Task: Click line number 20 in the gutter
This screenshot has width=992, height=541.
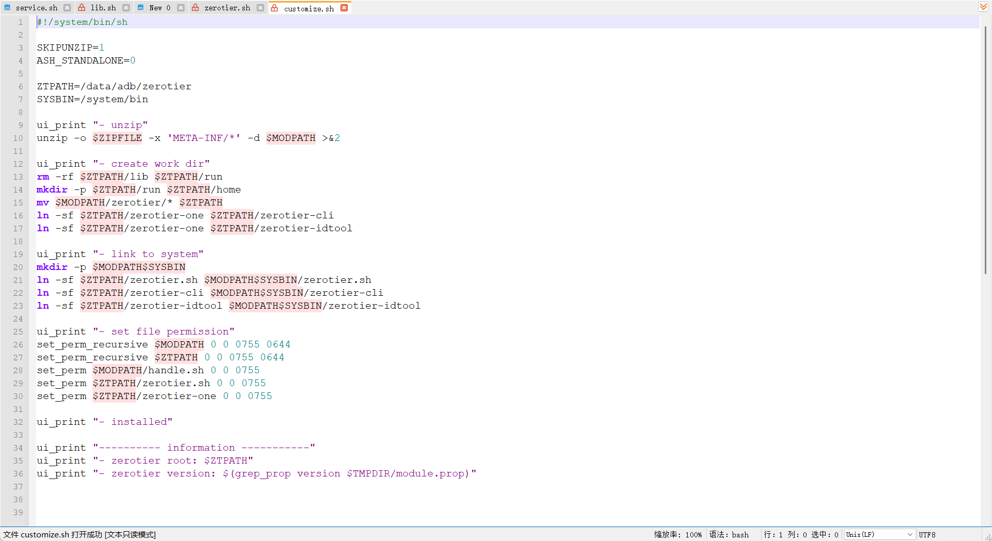Action: click(x=18, y=267)
